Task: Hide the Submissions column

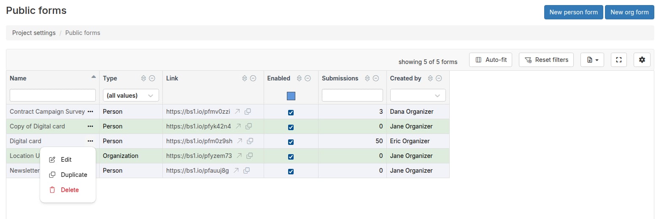Action: pos(376,78)
